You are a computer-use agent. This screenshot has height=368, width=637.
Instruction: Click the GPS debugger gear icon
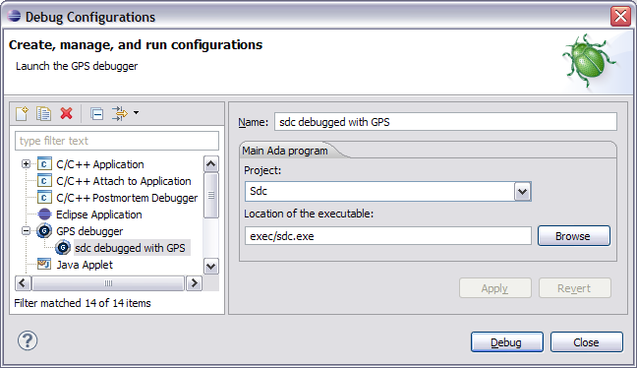pos(44,231)
